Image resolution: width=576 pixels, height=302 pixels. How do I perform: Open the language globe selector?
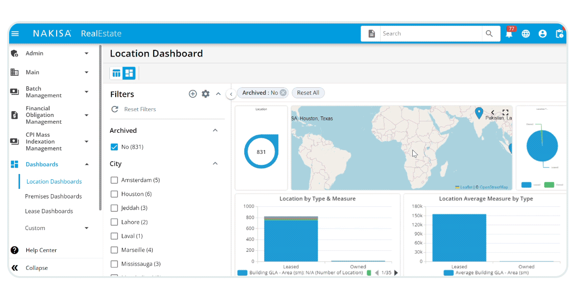coord(526,34)
